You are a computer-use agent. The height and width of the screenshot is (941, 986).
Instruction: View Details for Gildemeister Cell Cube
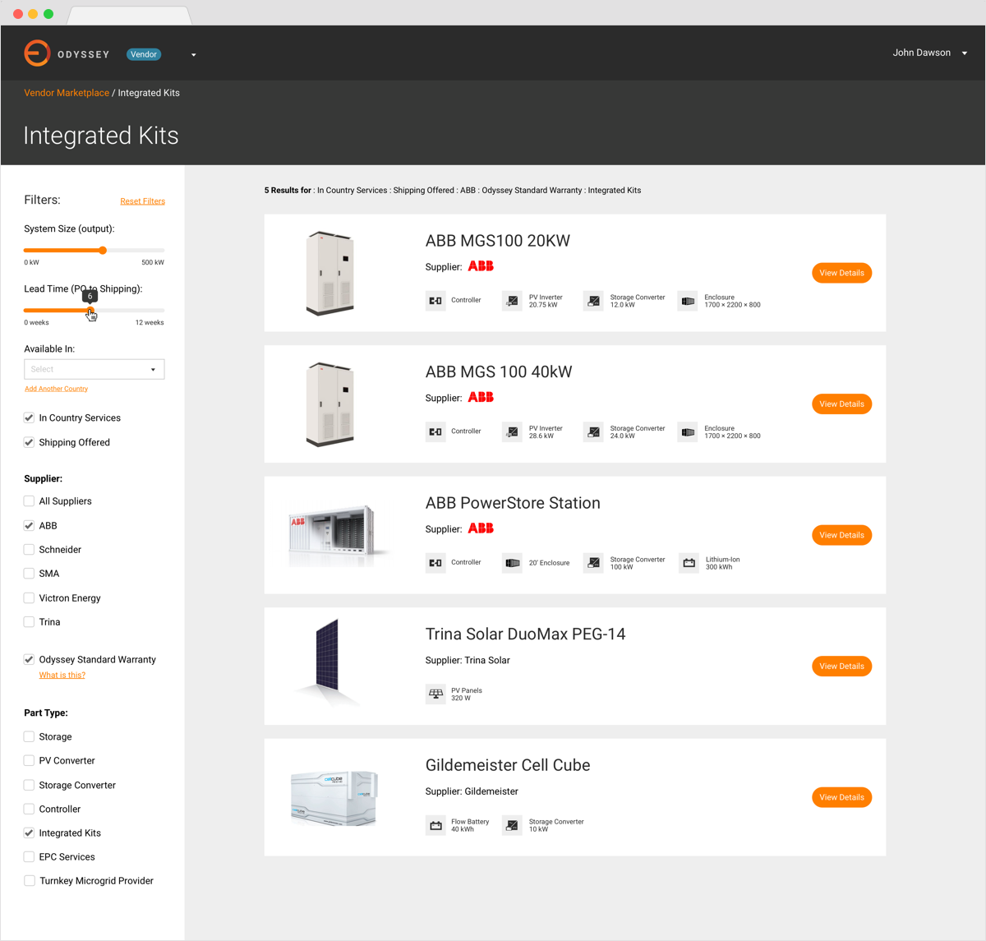click(x=842, y=797)
